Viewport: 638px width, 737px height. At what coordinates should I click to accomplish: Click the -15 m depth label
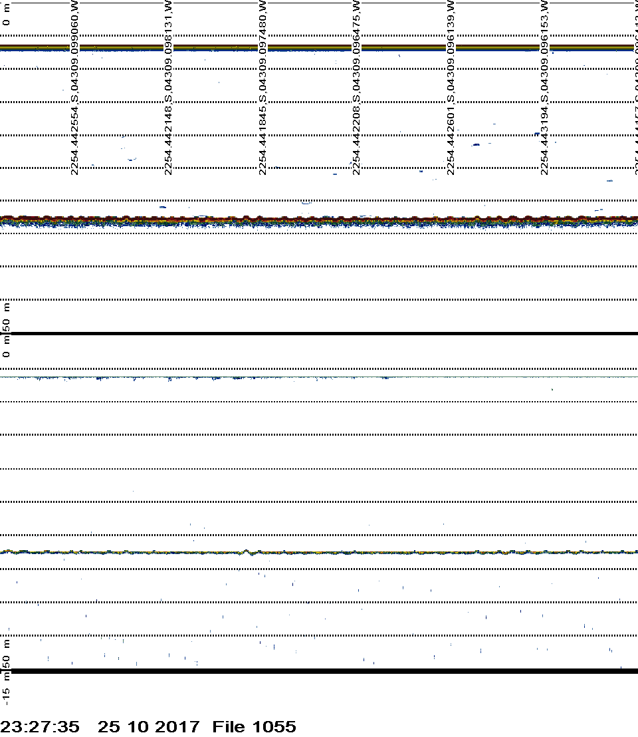(5, 690)
